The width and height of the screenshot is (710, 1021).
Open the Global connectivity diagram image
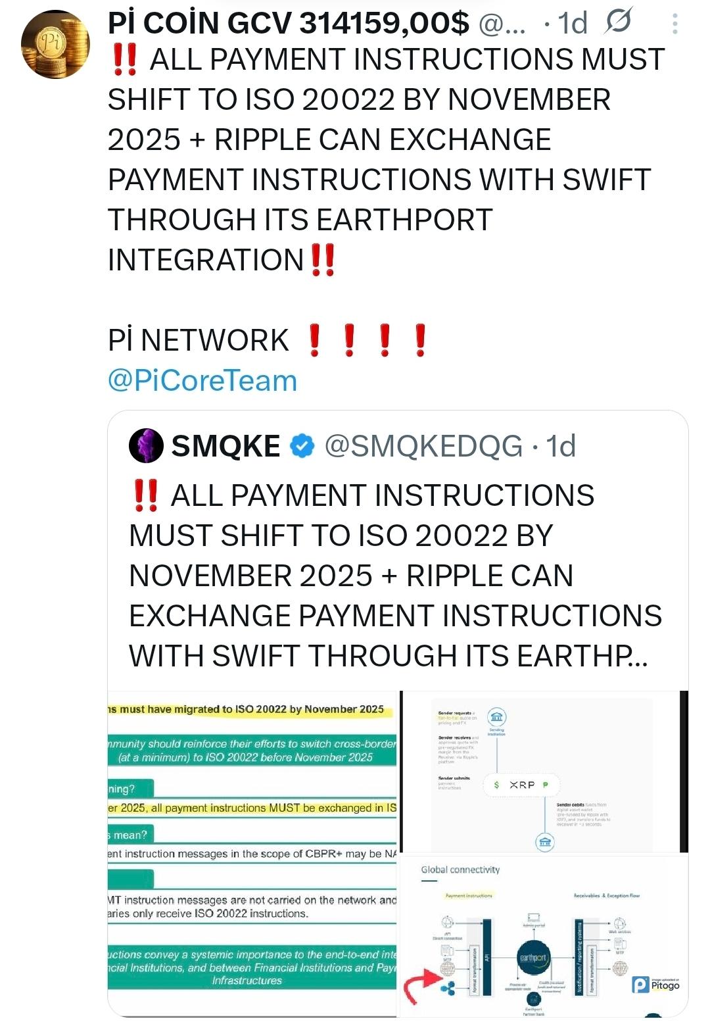544,936
